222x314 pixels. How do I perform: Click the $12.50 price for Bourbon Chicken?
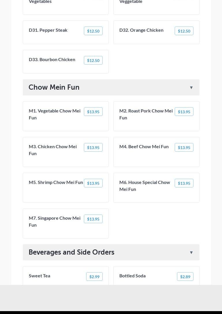[x=93, y=61]
